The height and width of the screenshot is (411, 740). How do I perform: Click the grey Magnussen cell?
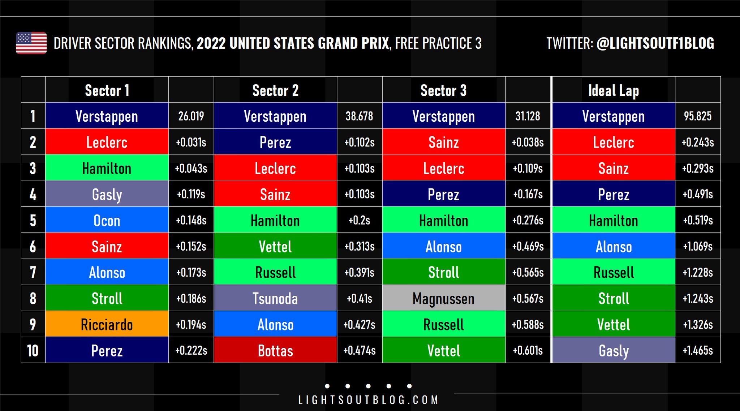click(x=444, y=298)
